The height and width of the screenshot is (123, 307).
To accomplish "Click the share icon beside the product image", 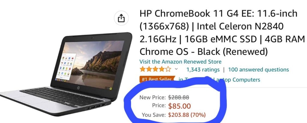I will click(x=121, y=18).
